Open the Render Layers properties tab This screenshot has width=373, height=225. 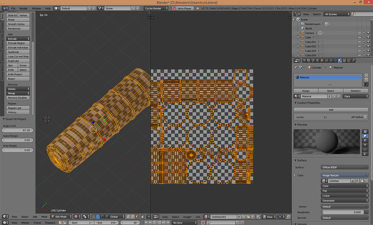tap(308, 61)
